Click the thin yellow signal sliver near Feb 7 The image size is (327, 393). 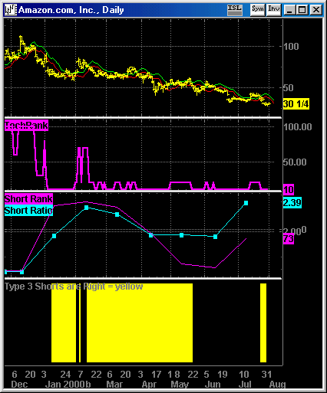80,323
